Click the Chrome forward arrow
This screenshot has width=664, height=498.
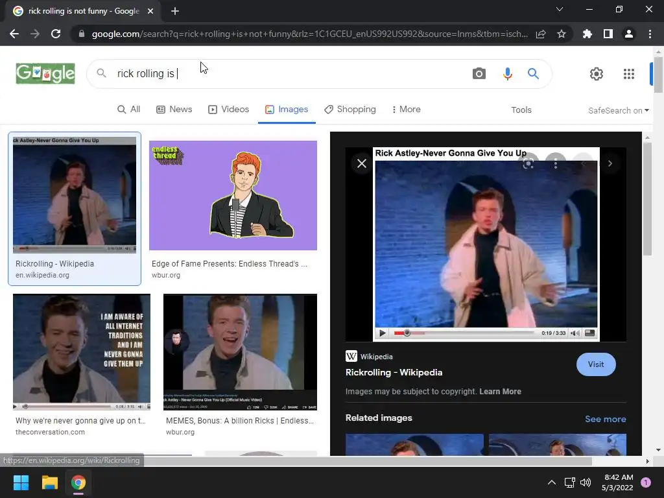tap(35, 34)
